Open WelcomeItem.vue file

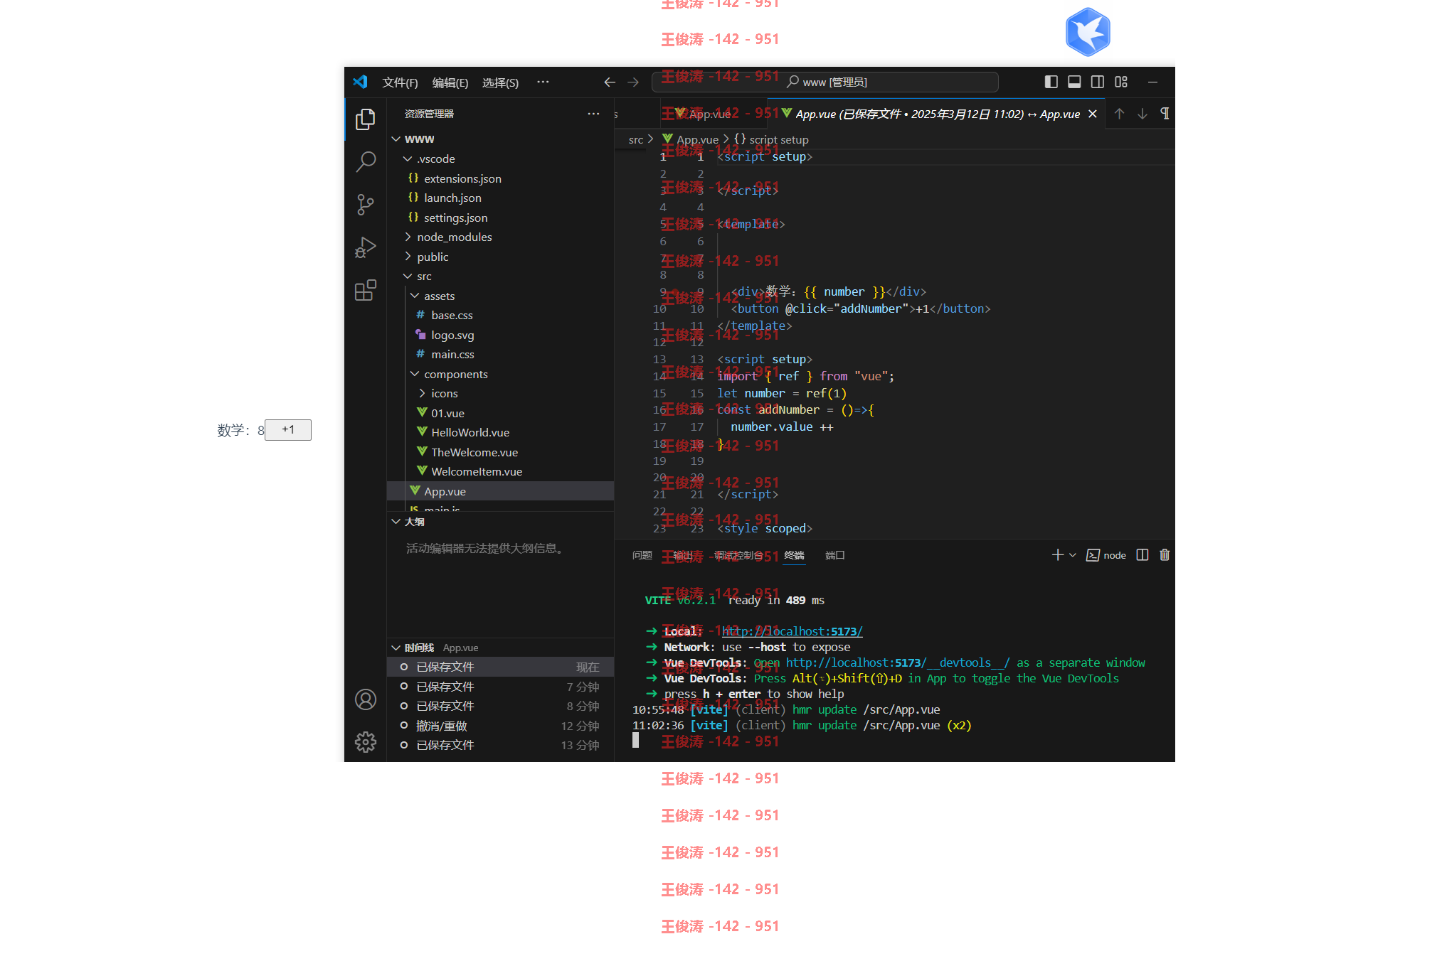[500, 472]
